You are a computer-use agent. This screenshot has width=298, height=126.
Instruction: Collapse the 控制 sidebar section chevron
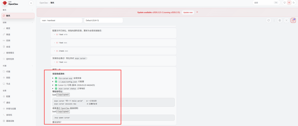point(32,23)
